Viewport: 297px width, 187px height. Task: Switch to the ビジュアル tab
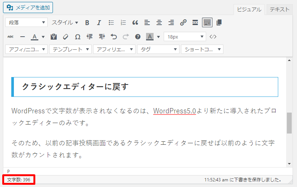249,10
